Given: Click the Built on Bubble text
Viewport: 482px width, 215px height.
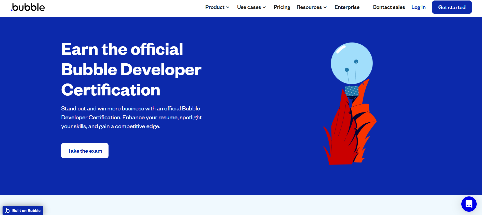Looking at the screenshot, I should coord(26,211).
